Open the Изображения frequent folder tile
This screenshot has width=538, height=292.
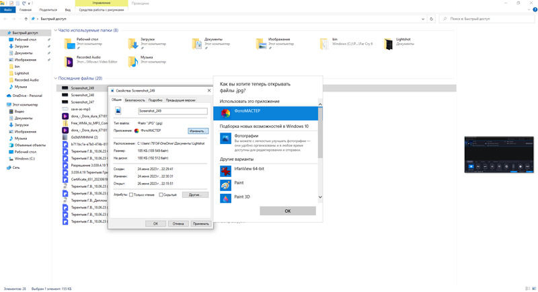coord(275,43)
